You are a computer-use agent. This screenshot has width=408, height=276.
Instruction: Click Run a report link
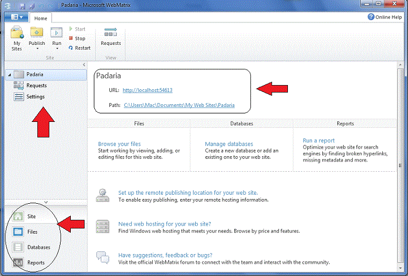tap(319, 141)
